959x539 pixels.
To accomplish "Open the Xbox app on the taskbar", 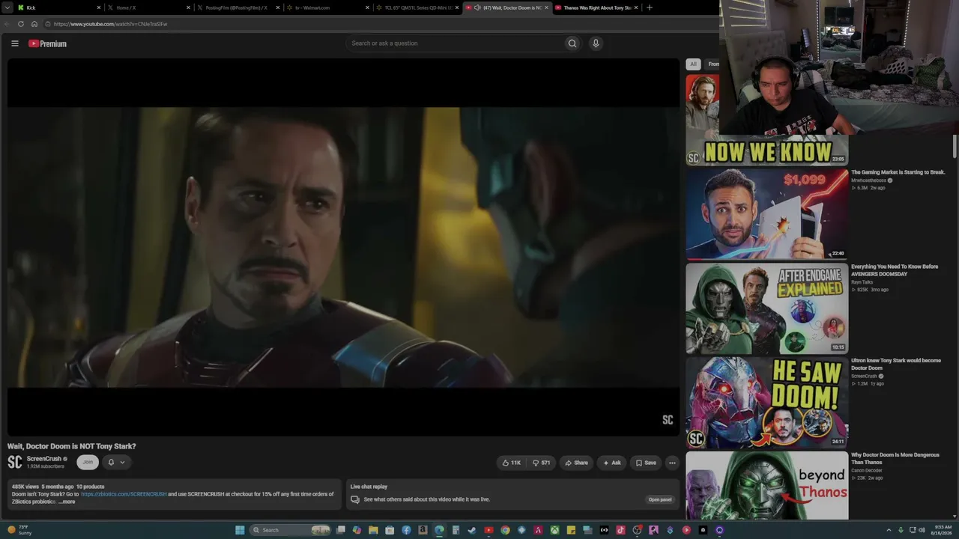I will click(554, 530).
